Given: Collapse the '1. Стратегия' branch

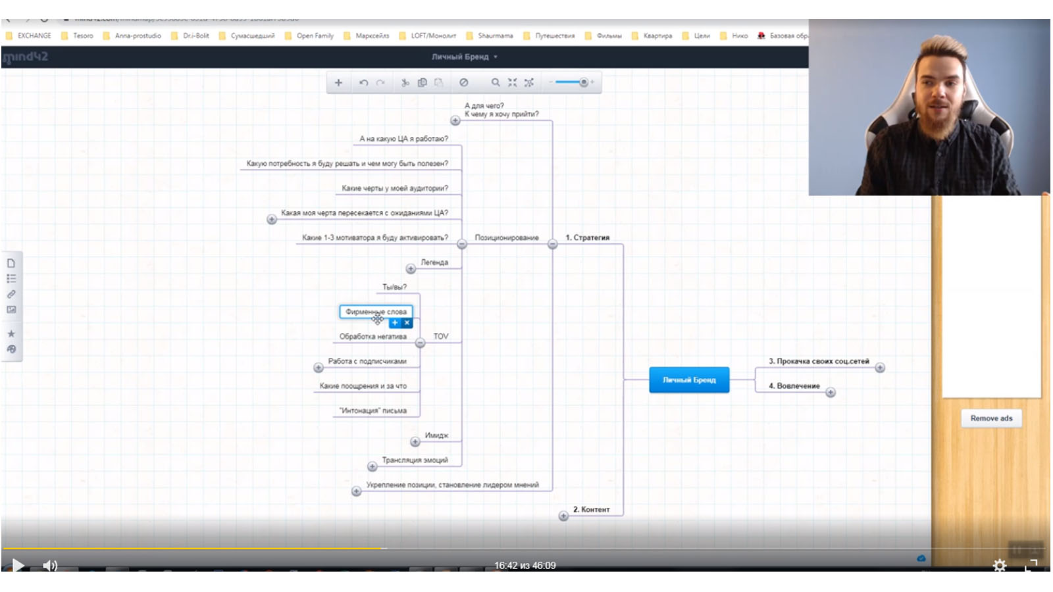Looking at the screenshot, I should pos(553,244).
